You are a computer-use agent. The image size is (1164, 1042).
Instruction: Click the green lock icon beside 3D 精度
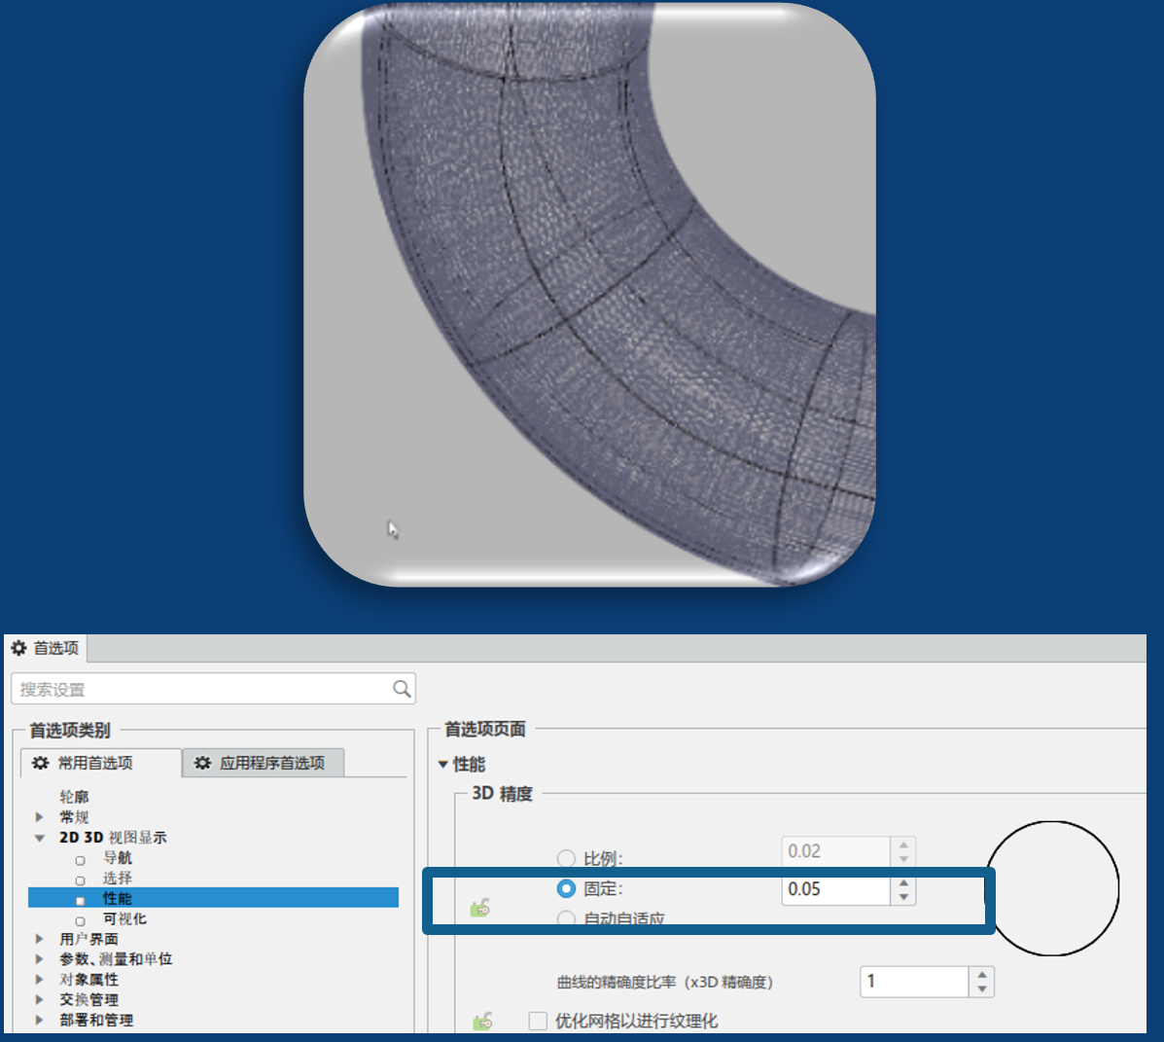click(479, 909)
